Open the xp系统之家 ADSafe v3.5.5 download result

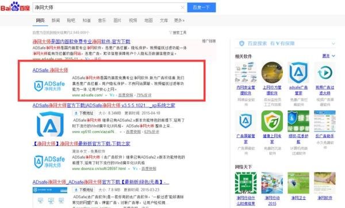tap(103, 105)
